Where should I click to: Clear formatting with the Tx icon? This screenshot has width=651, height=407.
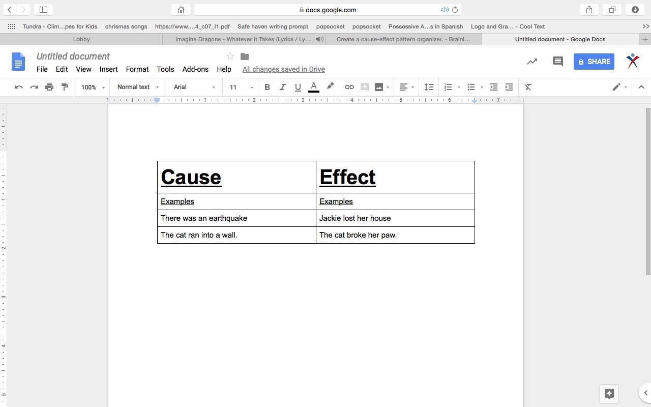528,87
